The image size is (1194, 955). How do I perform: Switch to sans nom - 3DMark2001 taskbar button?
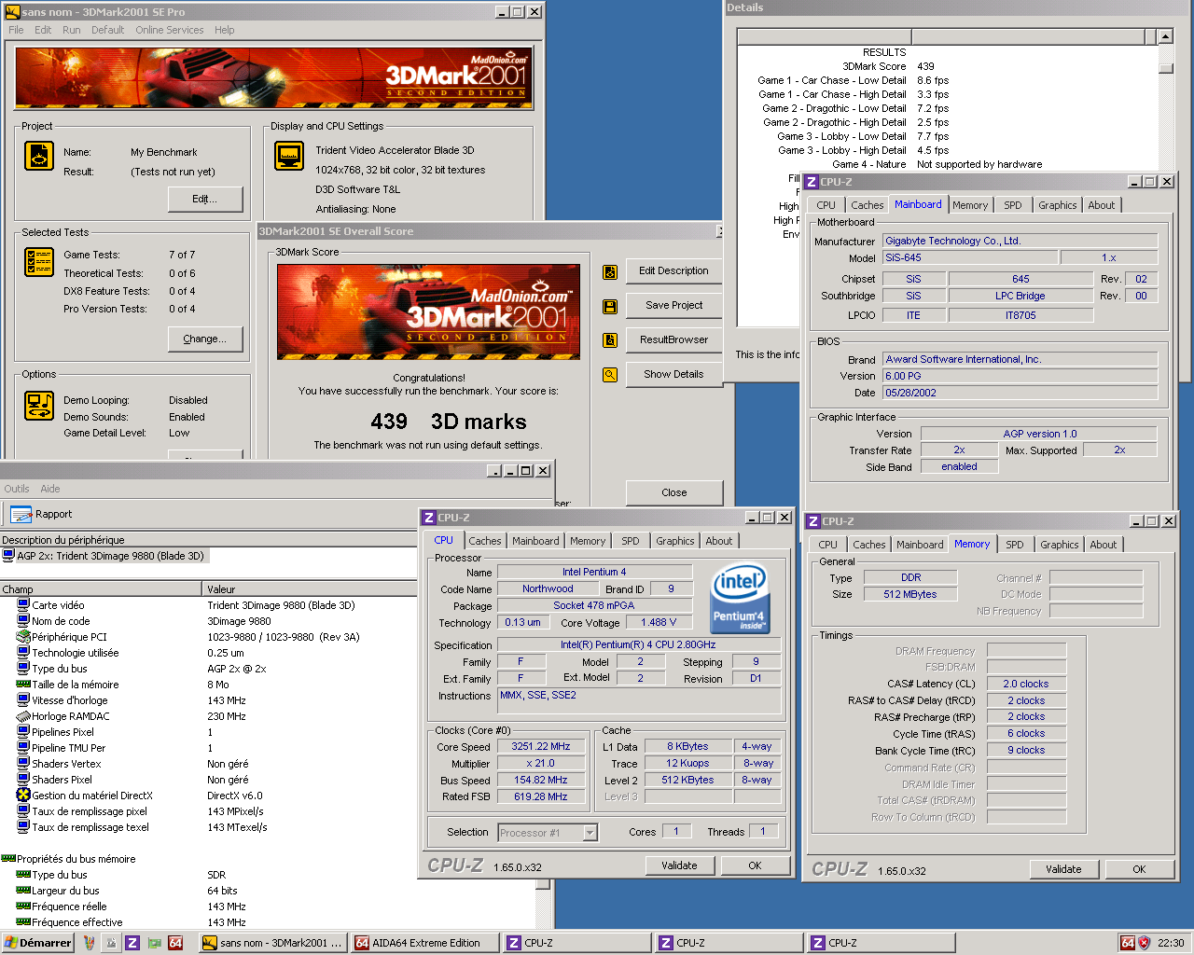pyautogui.click(x=273, y=943)
